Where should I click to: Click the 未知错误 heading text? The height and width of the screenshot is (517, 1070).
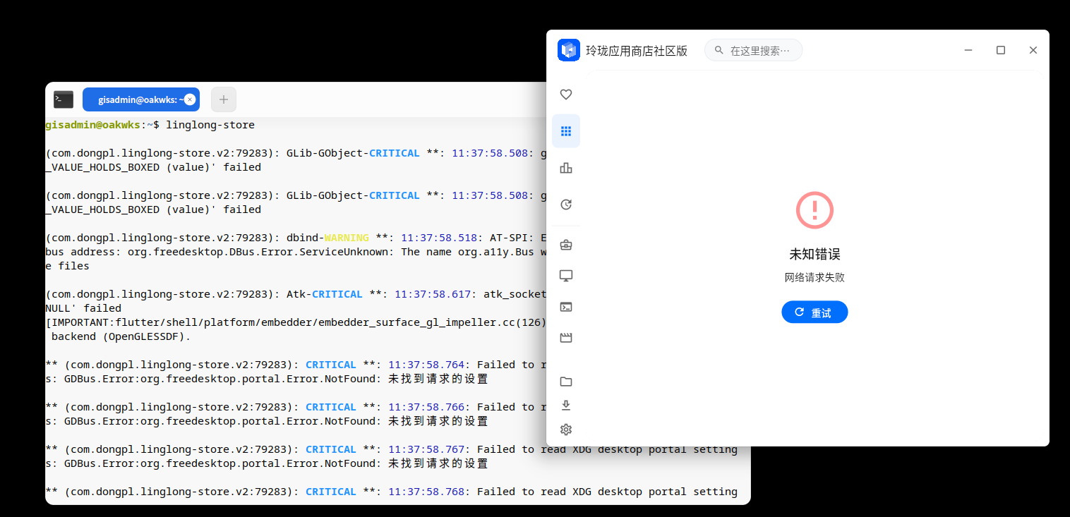(x=814, y=254)
